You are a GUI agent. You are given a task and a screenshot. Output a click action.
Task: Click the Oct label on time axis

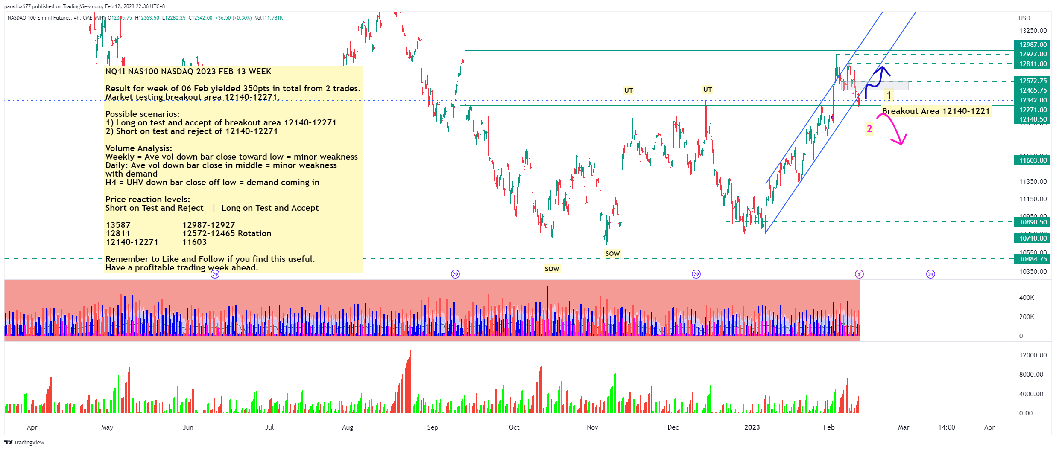514,427
